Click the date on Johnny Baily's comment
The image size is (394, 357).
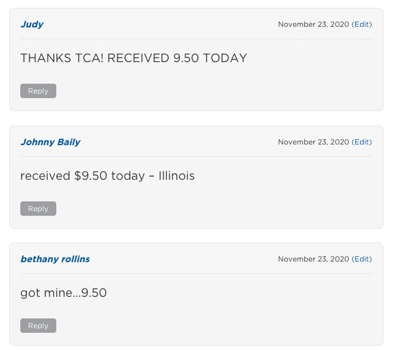pos(313,142)
